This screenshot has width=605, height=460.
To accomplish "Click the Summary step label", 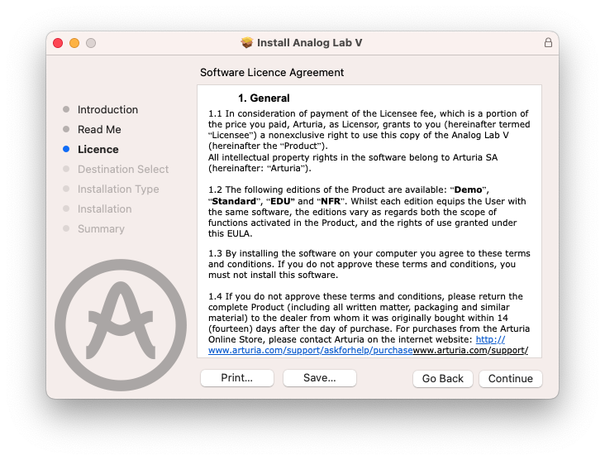I will point(101,229).
